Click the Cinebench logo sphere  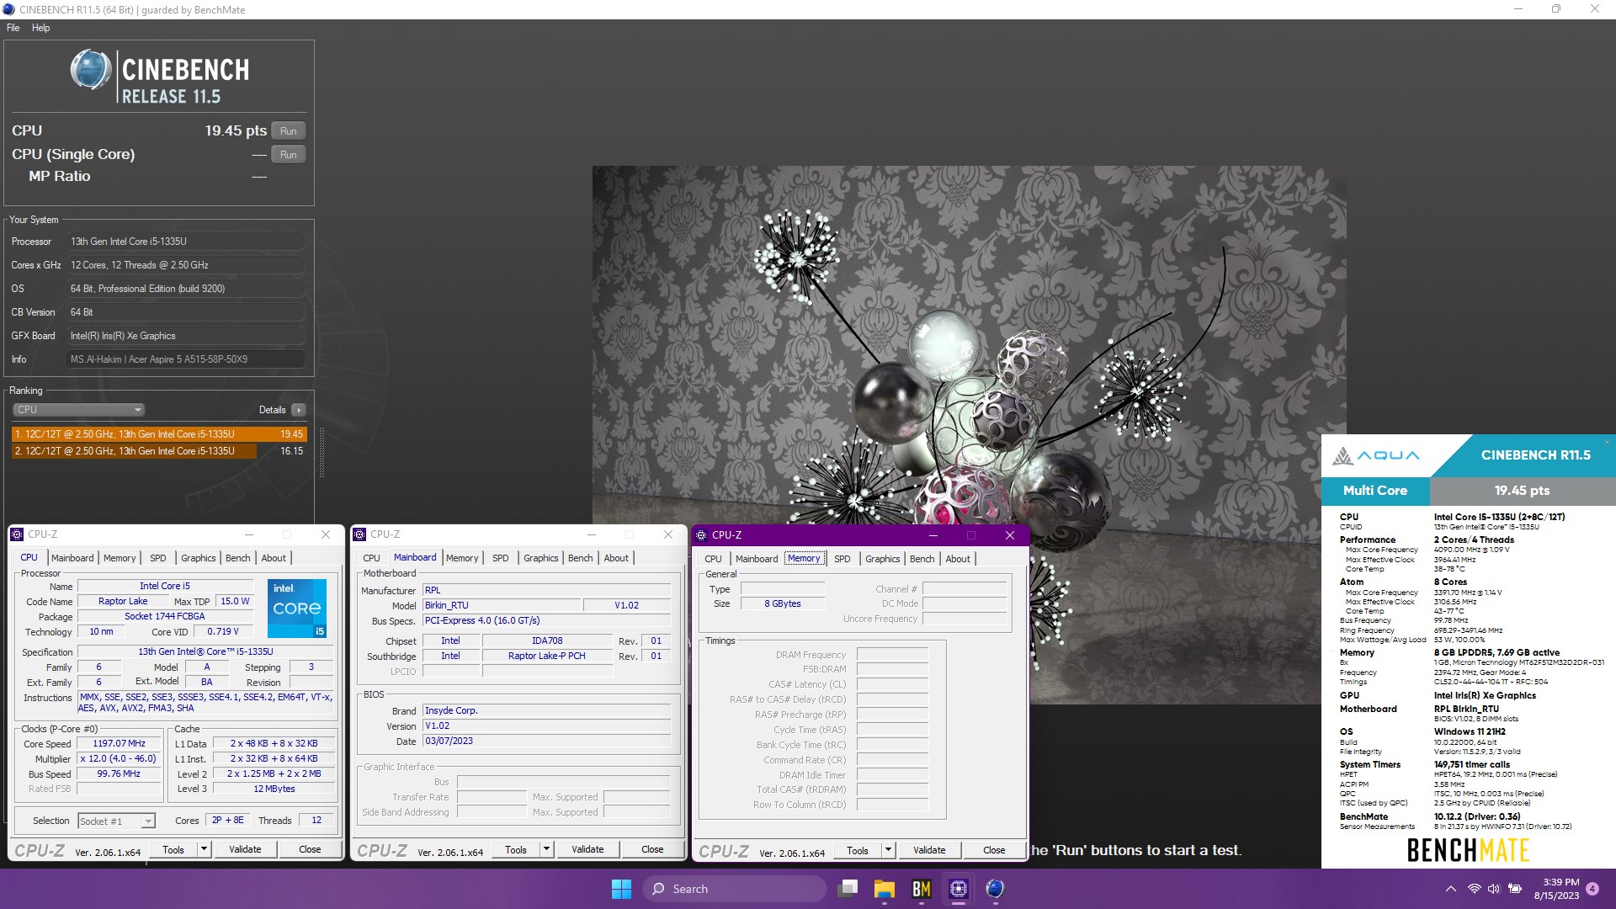tap(91, 70)
